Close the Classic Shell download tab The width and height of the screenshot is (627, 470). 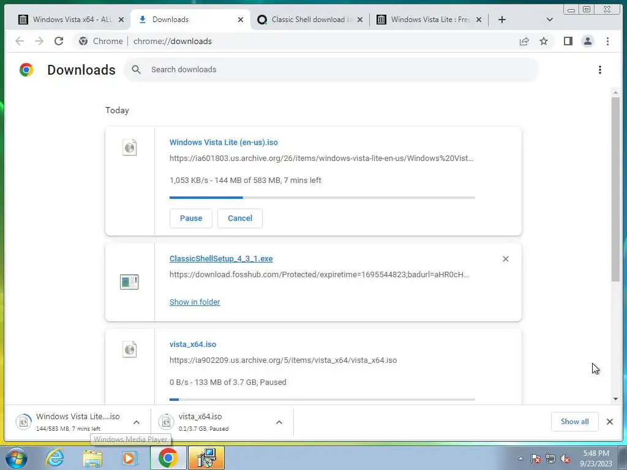[359, 20]
